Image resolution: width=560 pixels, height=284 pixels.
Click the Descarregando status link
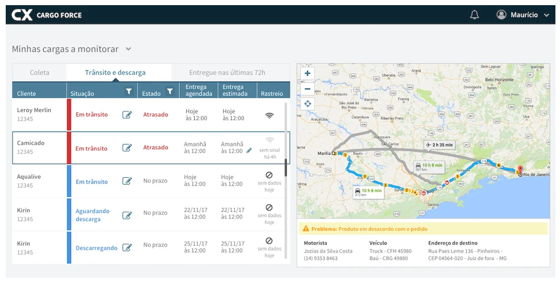tap(96, 248)
